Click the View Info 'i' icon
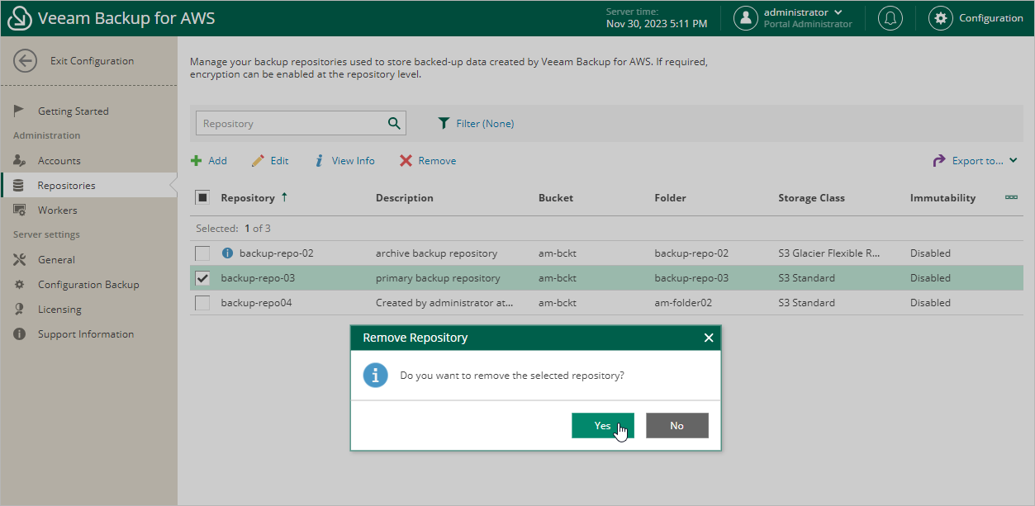1035x506 pixels. [319, 161]
